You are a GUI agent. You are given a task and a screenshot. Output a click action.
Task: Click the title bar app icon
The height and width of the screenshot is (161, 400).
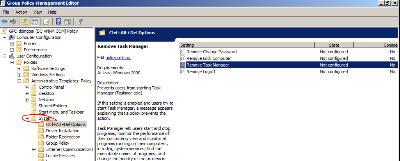click(x=3, y=3)
